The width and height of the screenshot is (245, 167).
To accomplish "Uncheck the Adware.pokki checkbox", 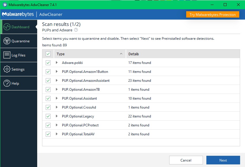I will point(48,63).
